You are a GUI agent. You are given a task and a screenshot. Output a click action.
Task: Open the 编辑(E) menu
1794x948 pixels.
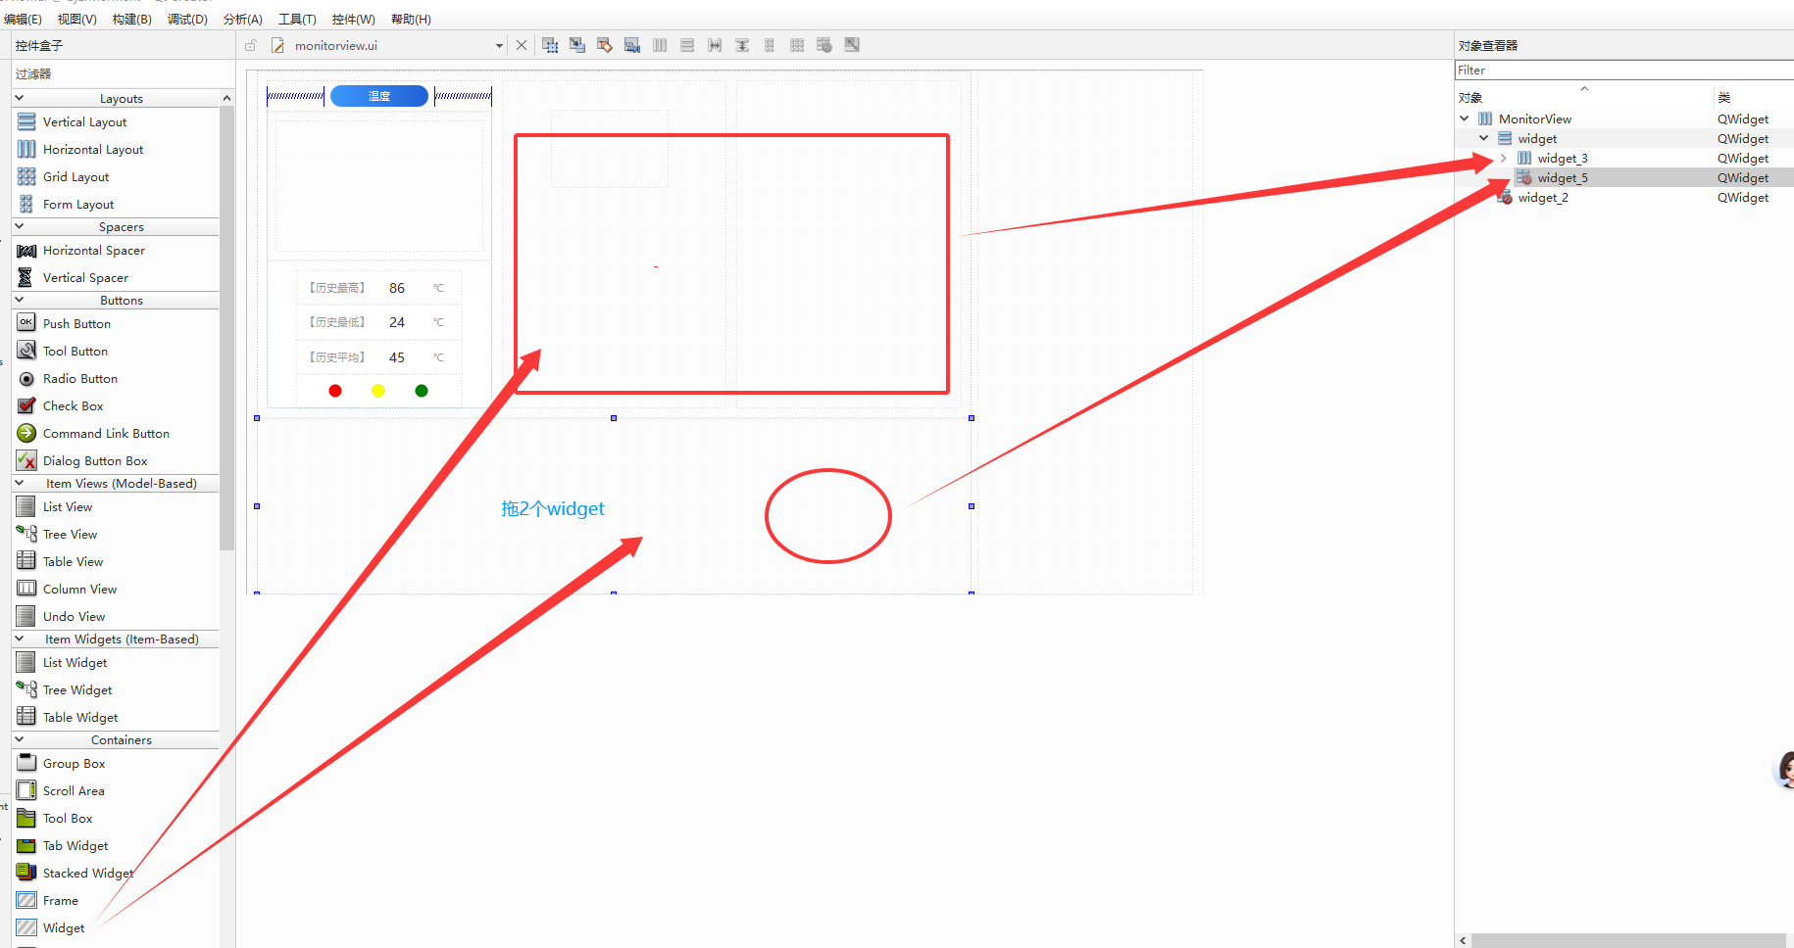coord(23,19)
